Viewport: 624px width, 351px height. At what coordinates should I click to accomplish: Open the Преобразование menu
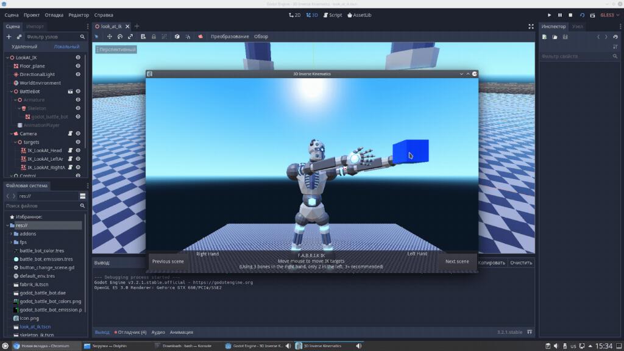[230, 37]
